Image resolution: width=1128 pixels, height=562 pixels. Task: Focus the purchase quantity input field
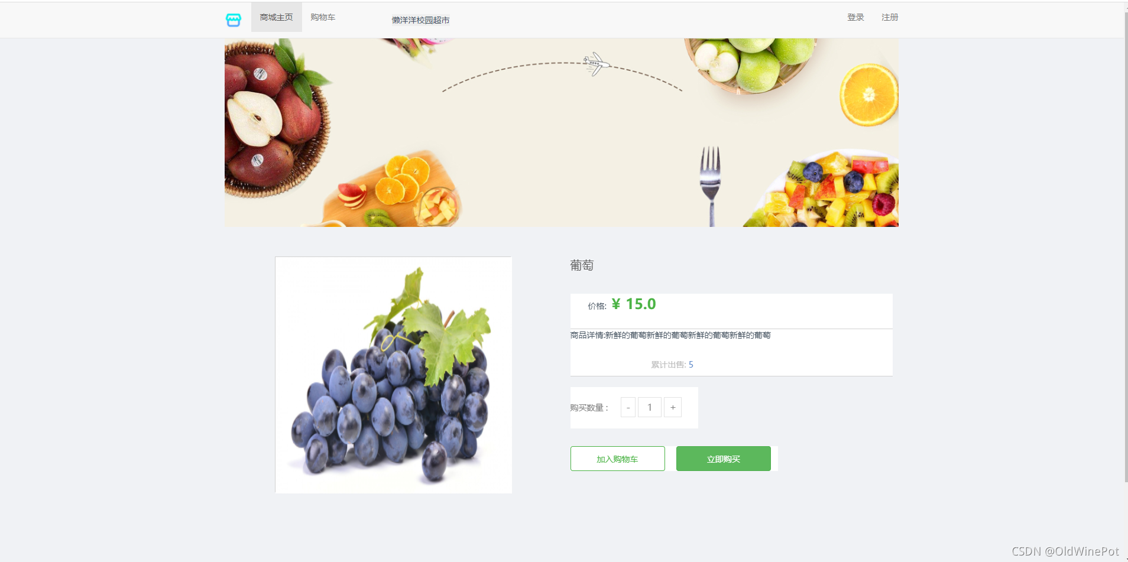[650, 407]
